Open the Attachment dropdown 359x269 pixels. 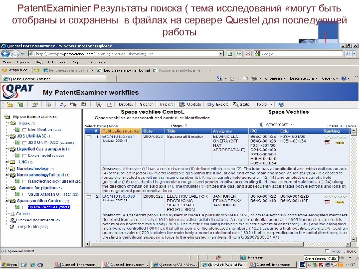pos(292,125)
